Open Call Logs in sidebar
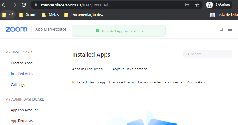The image size is (238, 125). (x=18, y=85)
